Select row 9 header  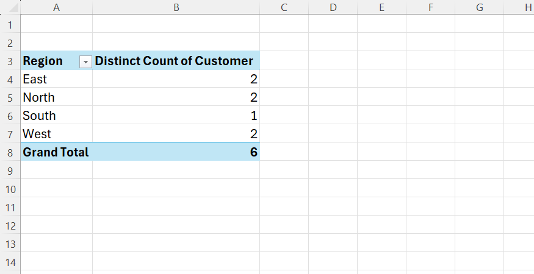[10, 170]
